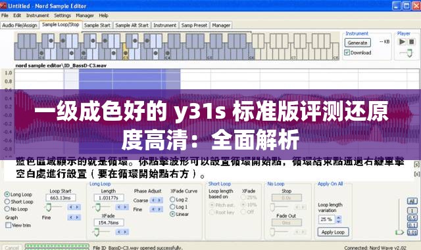Click the 25 % variation field

[326, 219]
